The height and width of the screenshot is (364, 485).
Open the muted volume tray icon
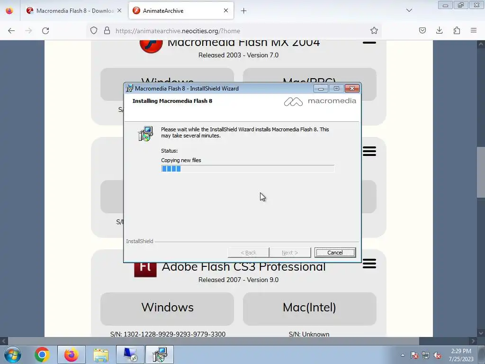pyautogui.click(x=437, y=355)
